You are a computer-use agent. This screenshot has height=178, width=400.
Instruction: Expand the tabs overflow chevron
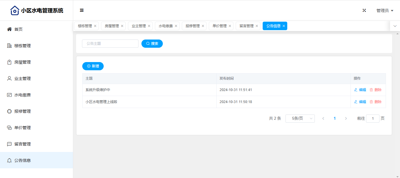tap(395, 26)
